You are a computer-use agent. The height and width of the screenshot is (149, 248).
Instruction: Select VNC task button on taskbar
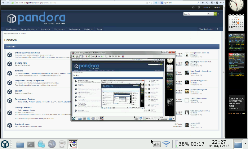73,144
